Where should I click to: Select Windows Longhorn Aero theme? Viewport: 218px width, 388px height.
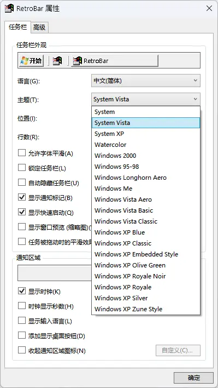tap(146, 178)
